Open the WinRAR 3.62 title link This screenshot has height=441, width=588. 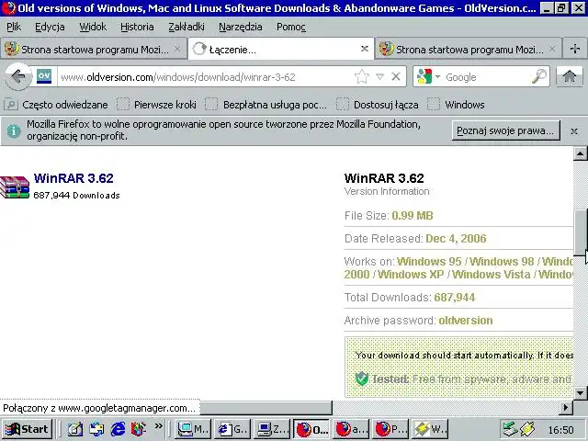click(73, 178)
